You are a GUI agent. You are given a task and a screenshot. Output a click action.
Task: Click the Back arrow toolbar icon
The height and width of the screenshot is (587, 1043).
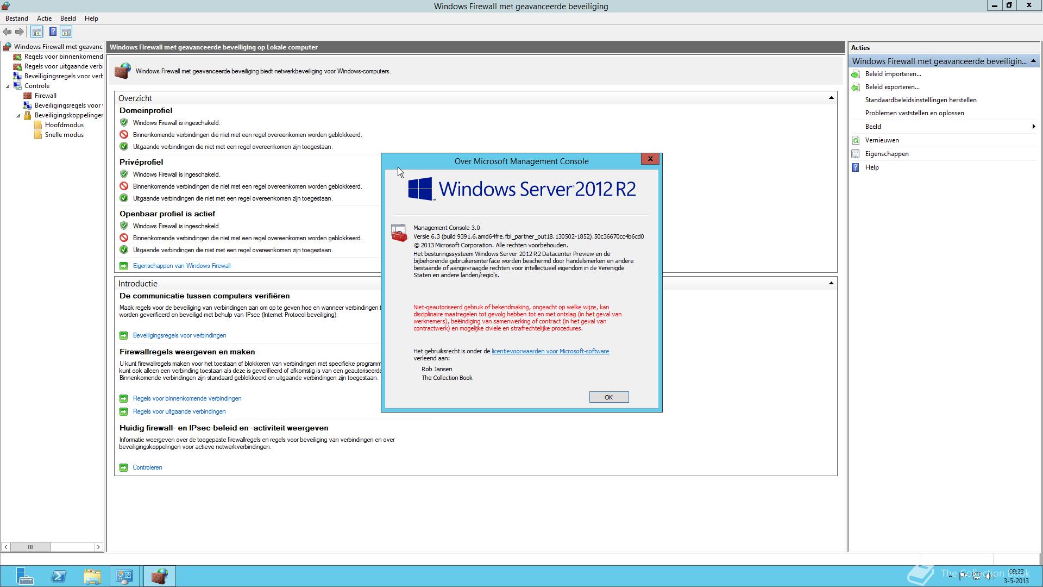click(7, 32)
